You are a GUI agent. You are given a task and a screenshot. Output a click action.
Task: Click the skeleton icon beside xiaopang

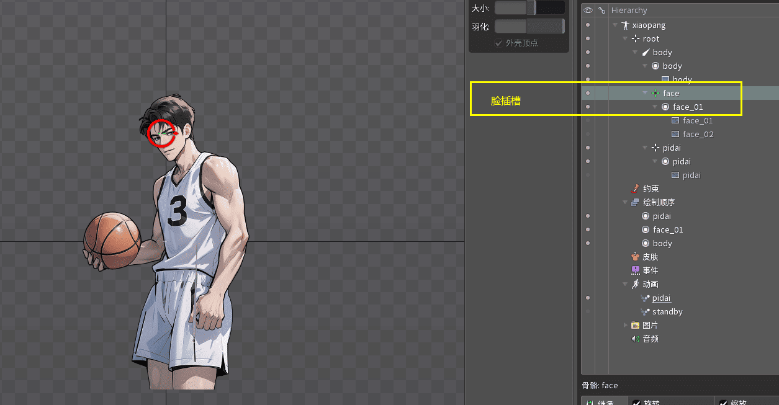pyautogui.click(x=625, y=25)
